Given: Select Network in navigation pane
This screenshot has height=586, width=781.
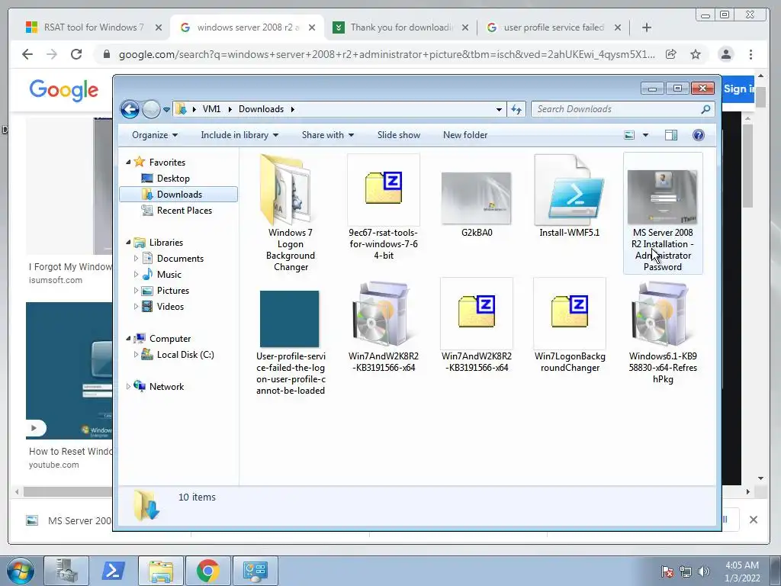Looking at the screenshot, I should pos(166,387).
